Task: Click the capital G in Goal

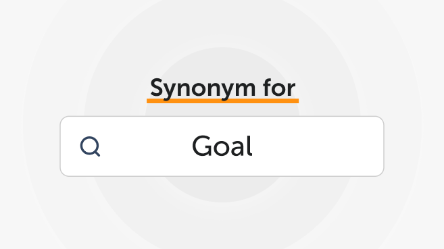Action: (201, 146)
